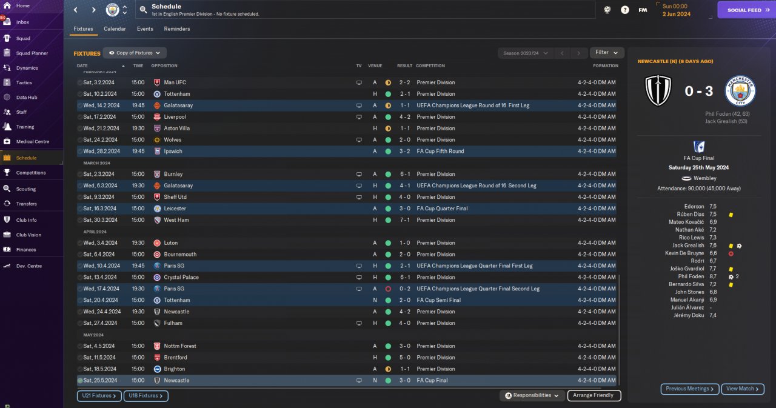Open the help question mark icon
The height and width of the screenshot is (408, 776).
tap(625, 10)
